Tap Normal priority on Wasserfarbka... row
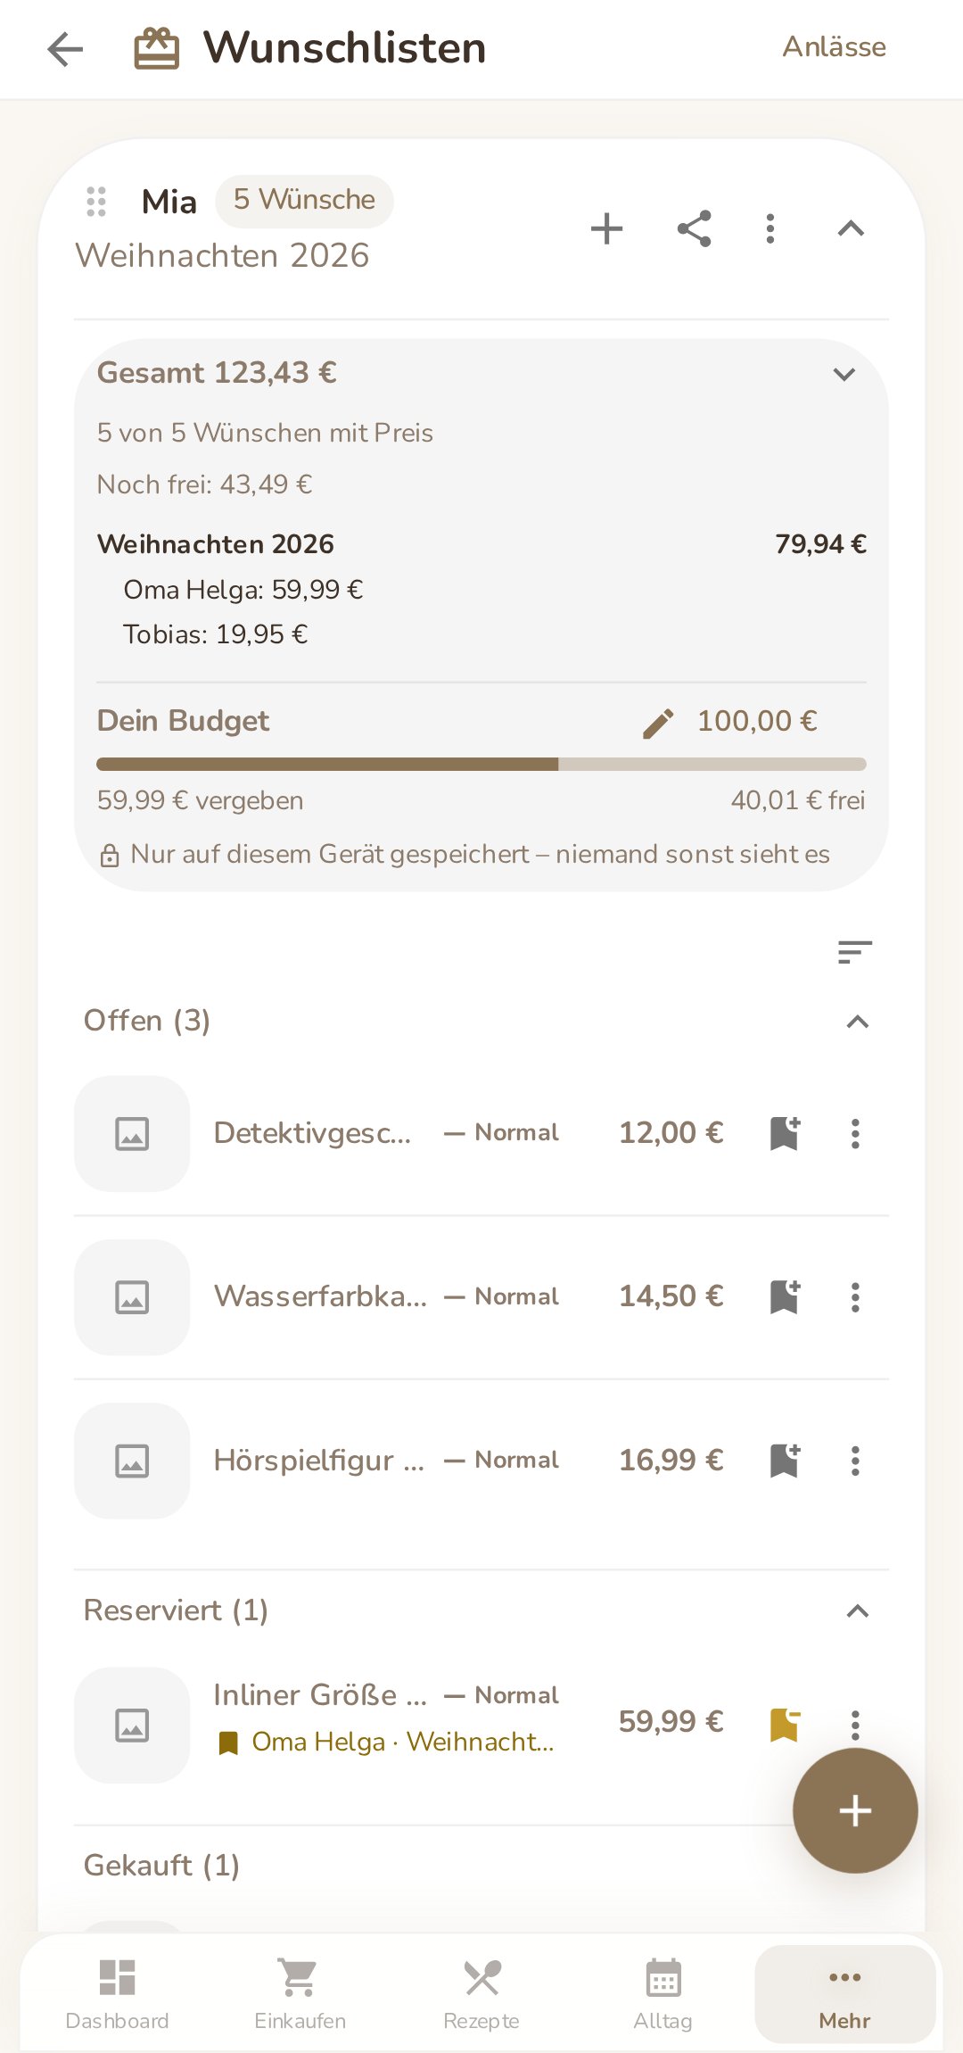This screenshot has height=2053, width=963. 501,1296
